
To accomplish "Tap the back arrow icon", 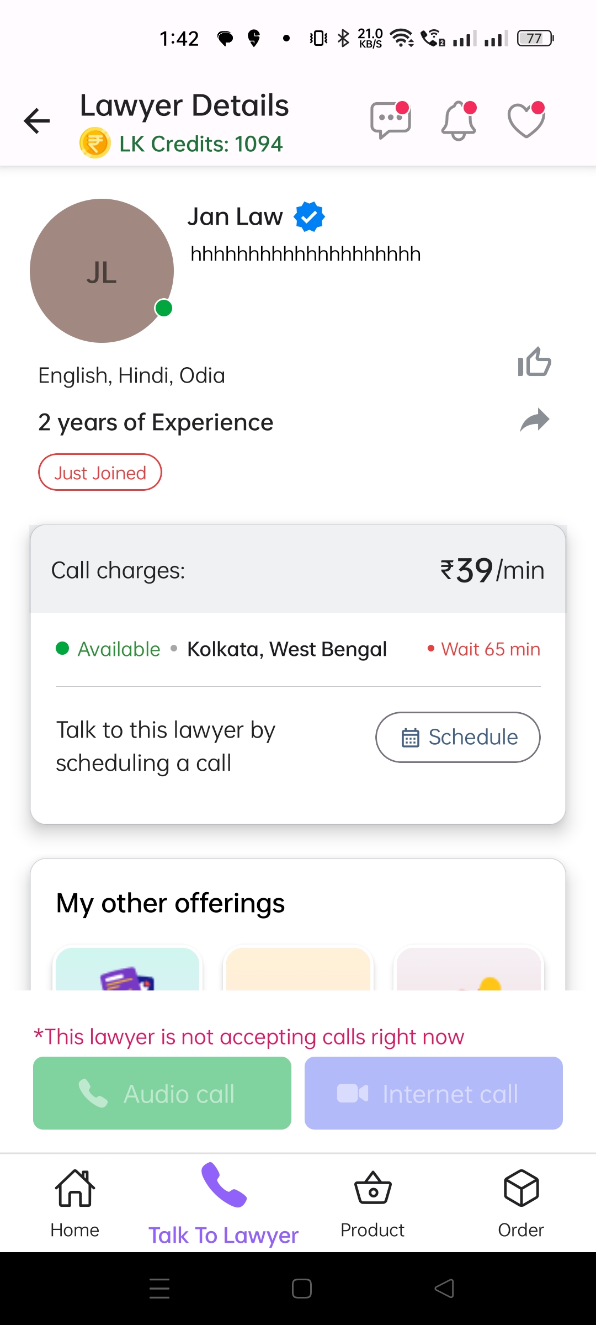I will click(x=37, y=121).
